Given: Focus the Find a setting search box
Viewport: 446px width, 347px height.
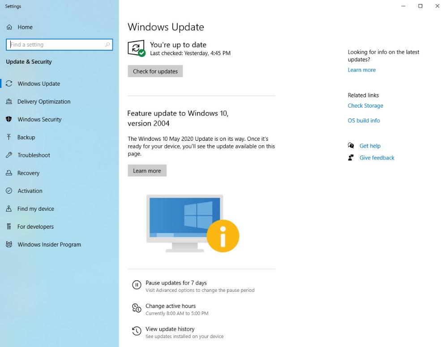Looking at the screenshot, I should pos(60,45).
